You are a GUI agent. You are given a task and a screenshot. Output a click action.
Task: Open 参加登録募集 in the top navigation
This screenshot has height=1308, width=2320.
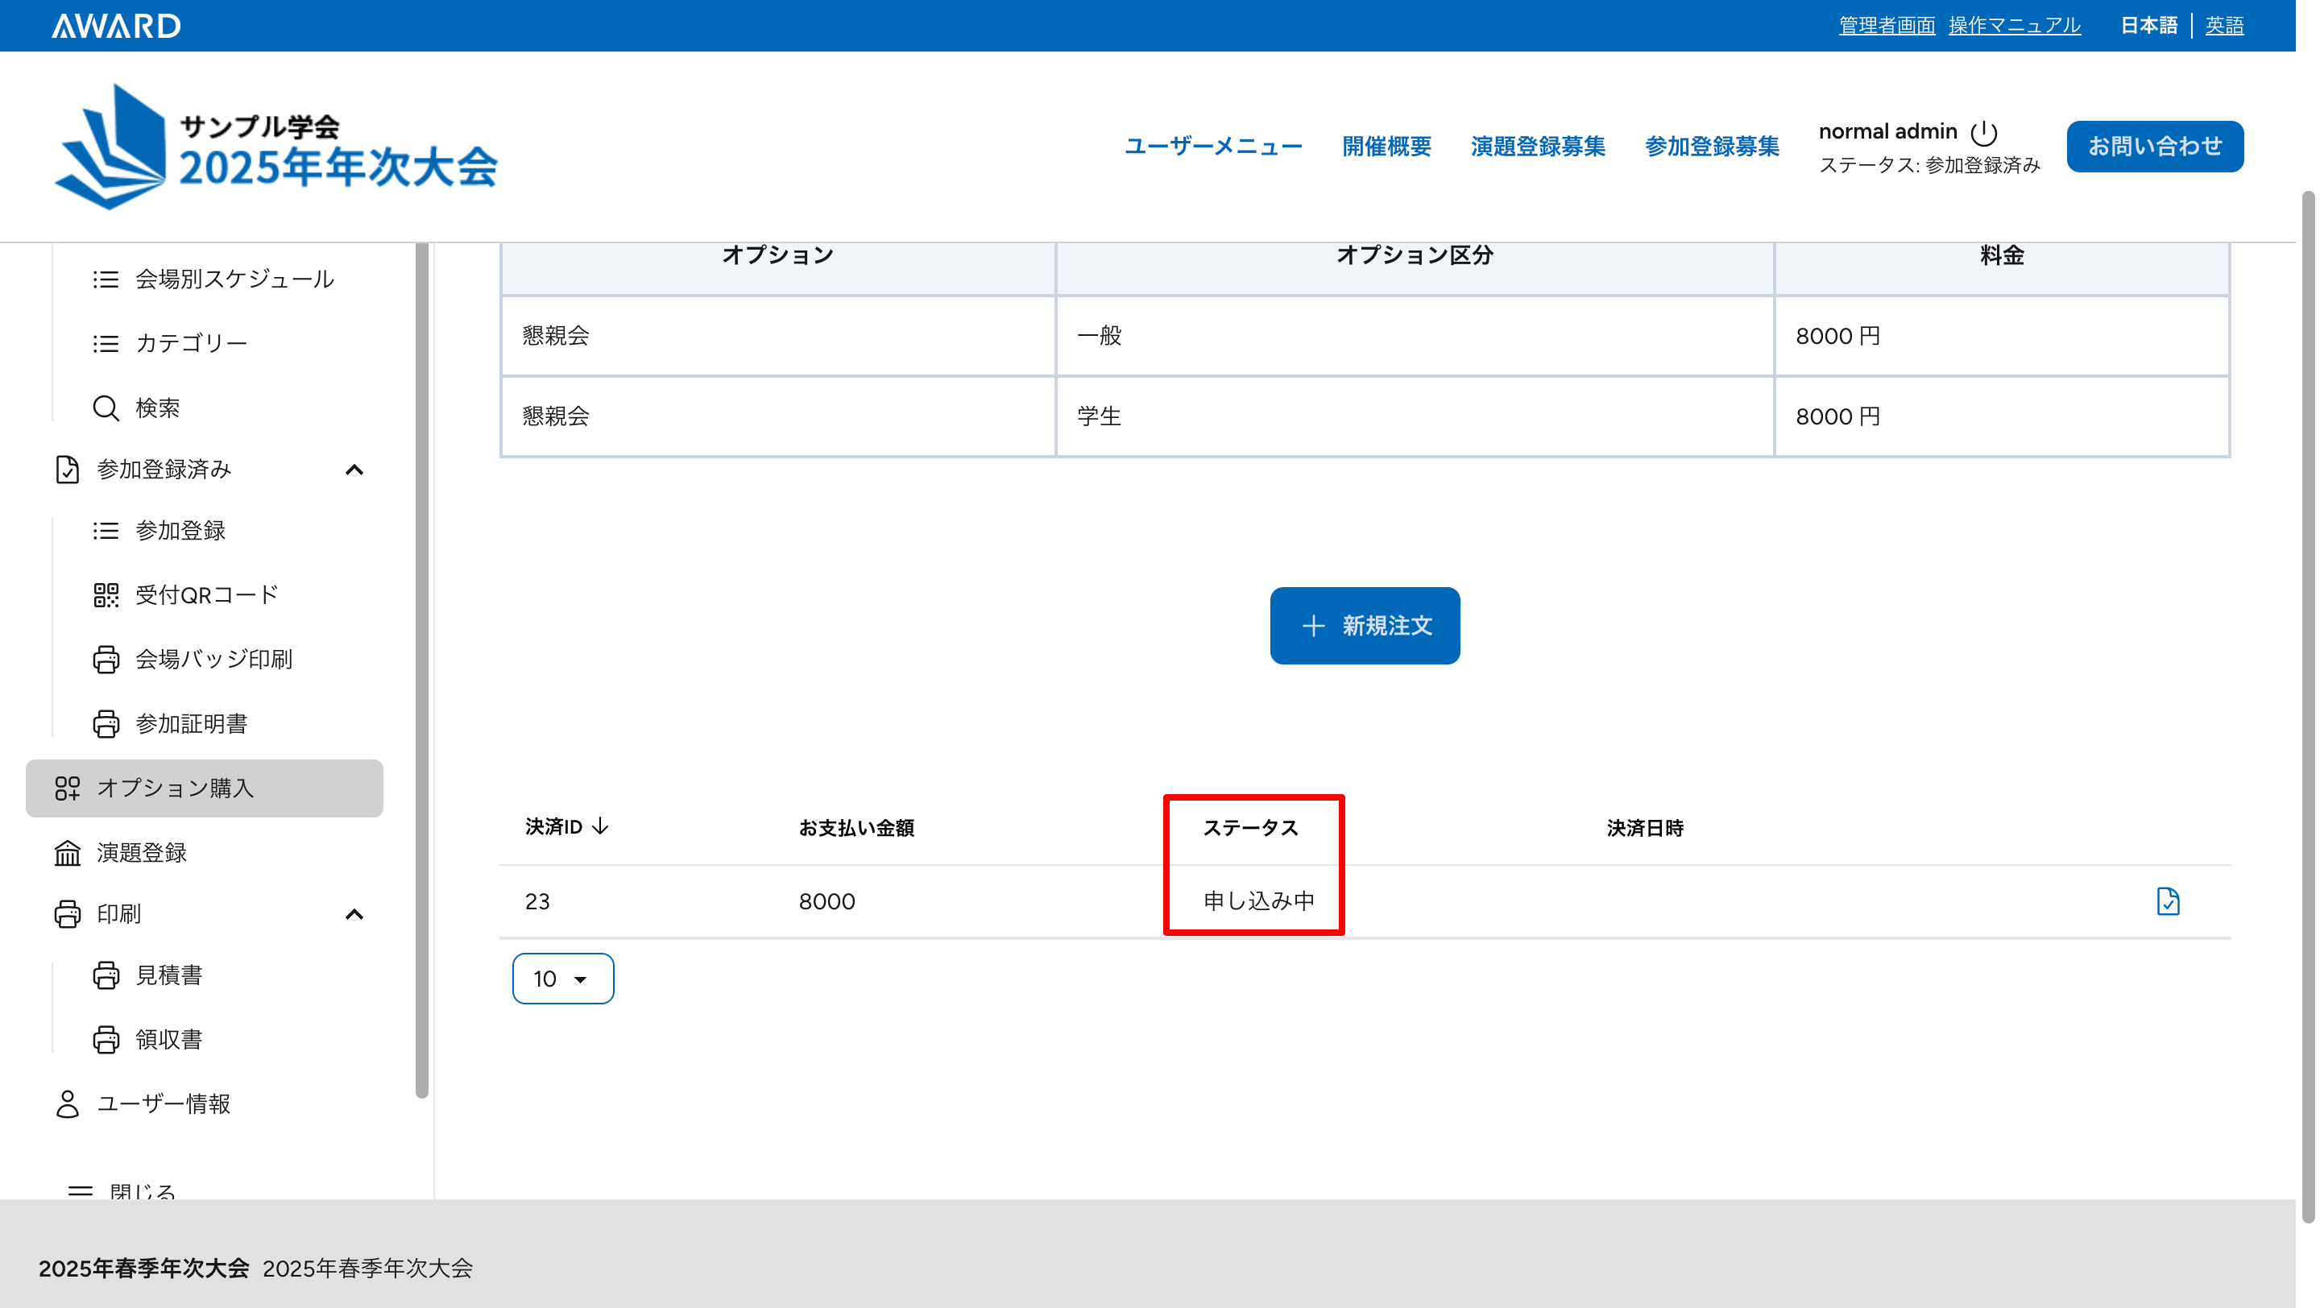[1711, 146]
